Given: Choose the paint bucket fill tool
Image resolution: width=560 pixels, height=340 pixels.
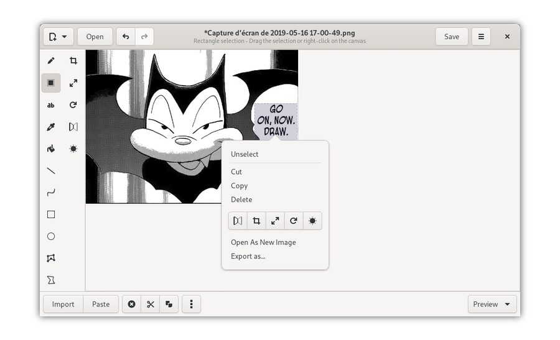Looking at the screenshot, I should point(51,149).
